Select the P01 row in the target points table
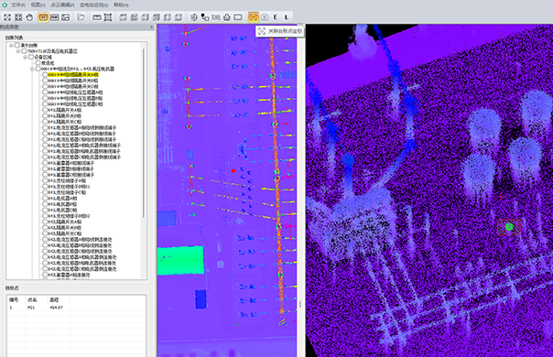This screenshot has height=357, width=553. [x=76, y=308]
